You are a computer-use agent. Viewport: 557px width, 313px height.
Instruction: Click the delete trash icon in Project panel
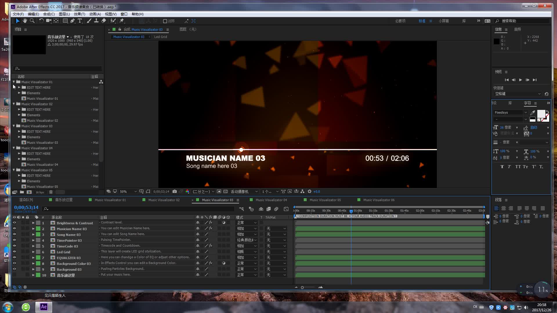coord(51,192)
